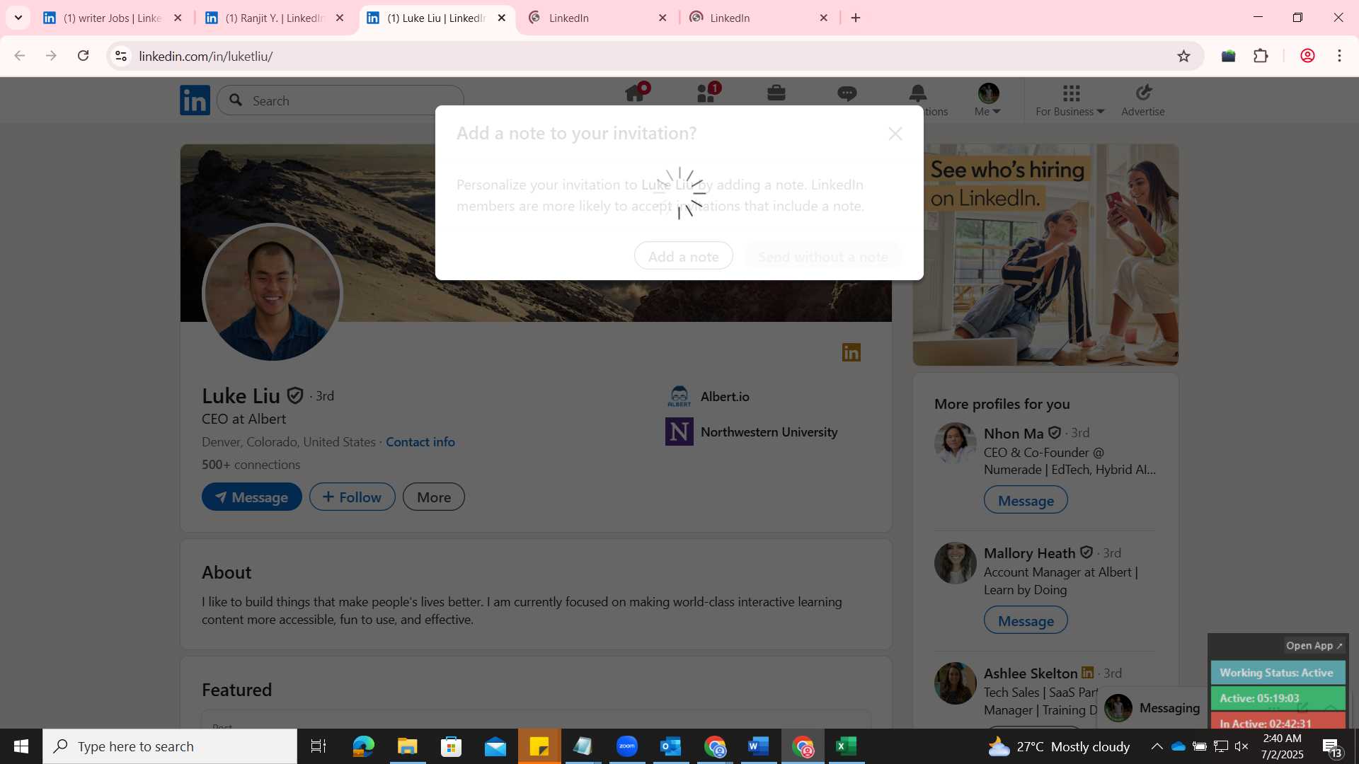Open Microsoft Word from taskbar
The image size is (1359, 764).
758,746
